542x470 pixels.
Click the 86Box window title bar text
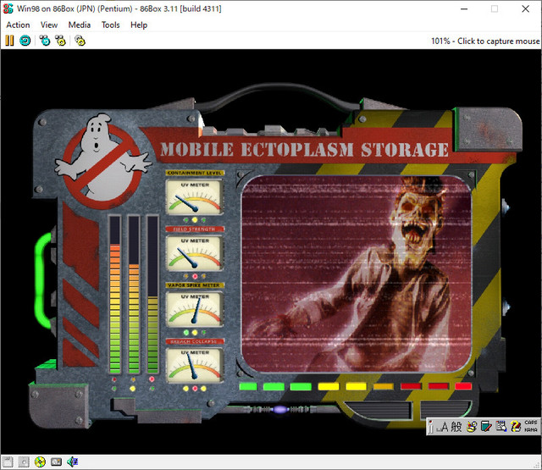(119, 8)
